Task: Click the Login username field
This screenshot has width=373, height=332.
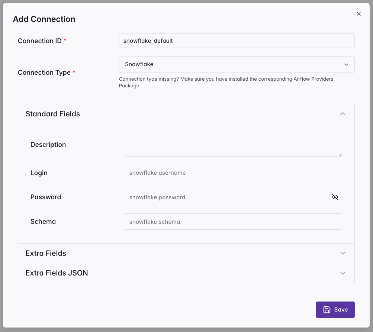Action: (233, 173)
